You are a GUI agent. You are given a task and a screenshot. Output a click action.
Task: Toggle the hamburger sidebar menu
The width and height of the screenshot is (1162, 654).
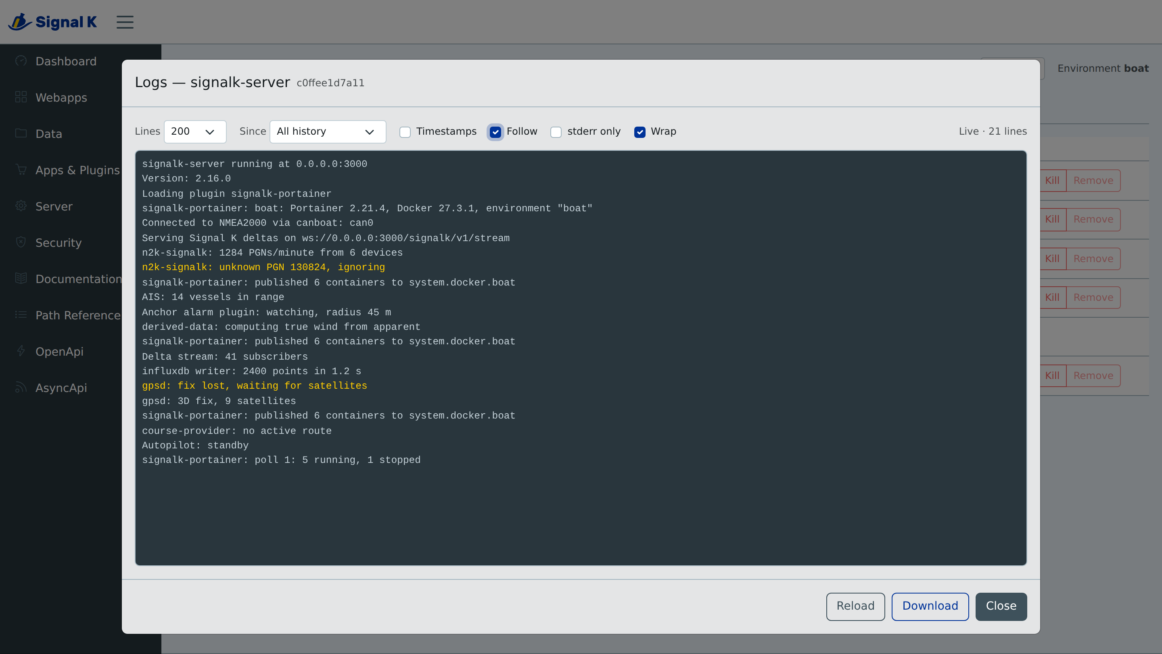[125, 22]
